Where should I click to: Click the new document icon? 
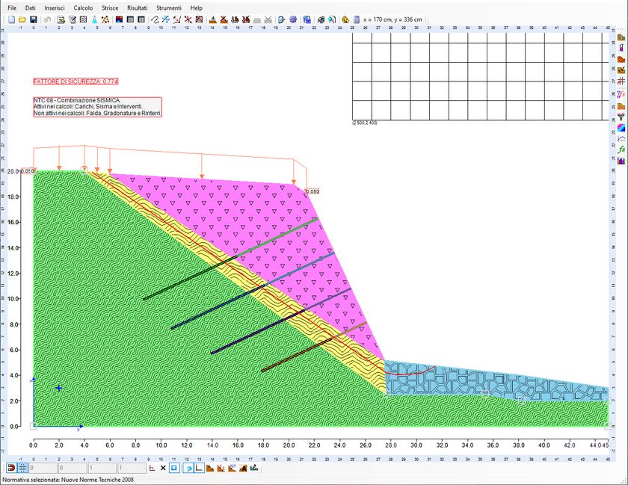[12, 19]
